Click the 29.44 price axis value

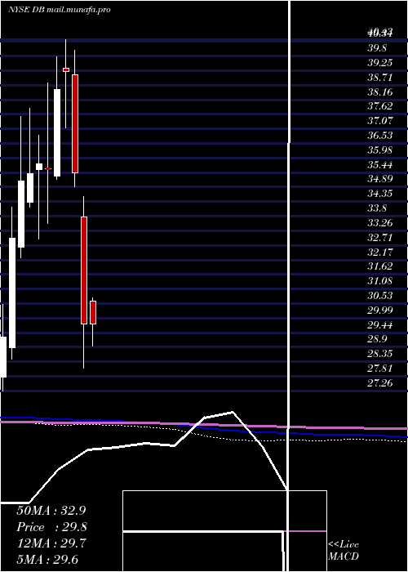point(380,324)
